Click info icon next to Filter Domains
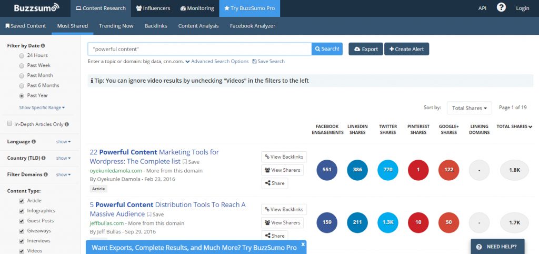Screen dimensions: 539x254 [x=46, y=174]
